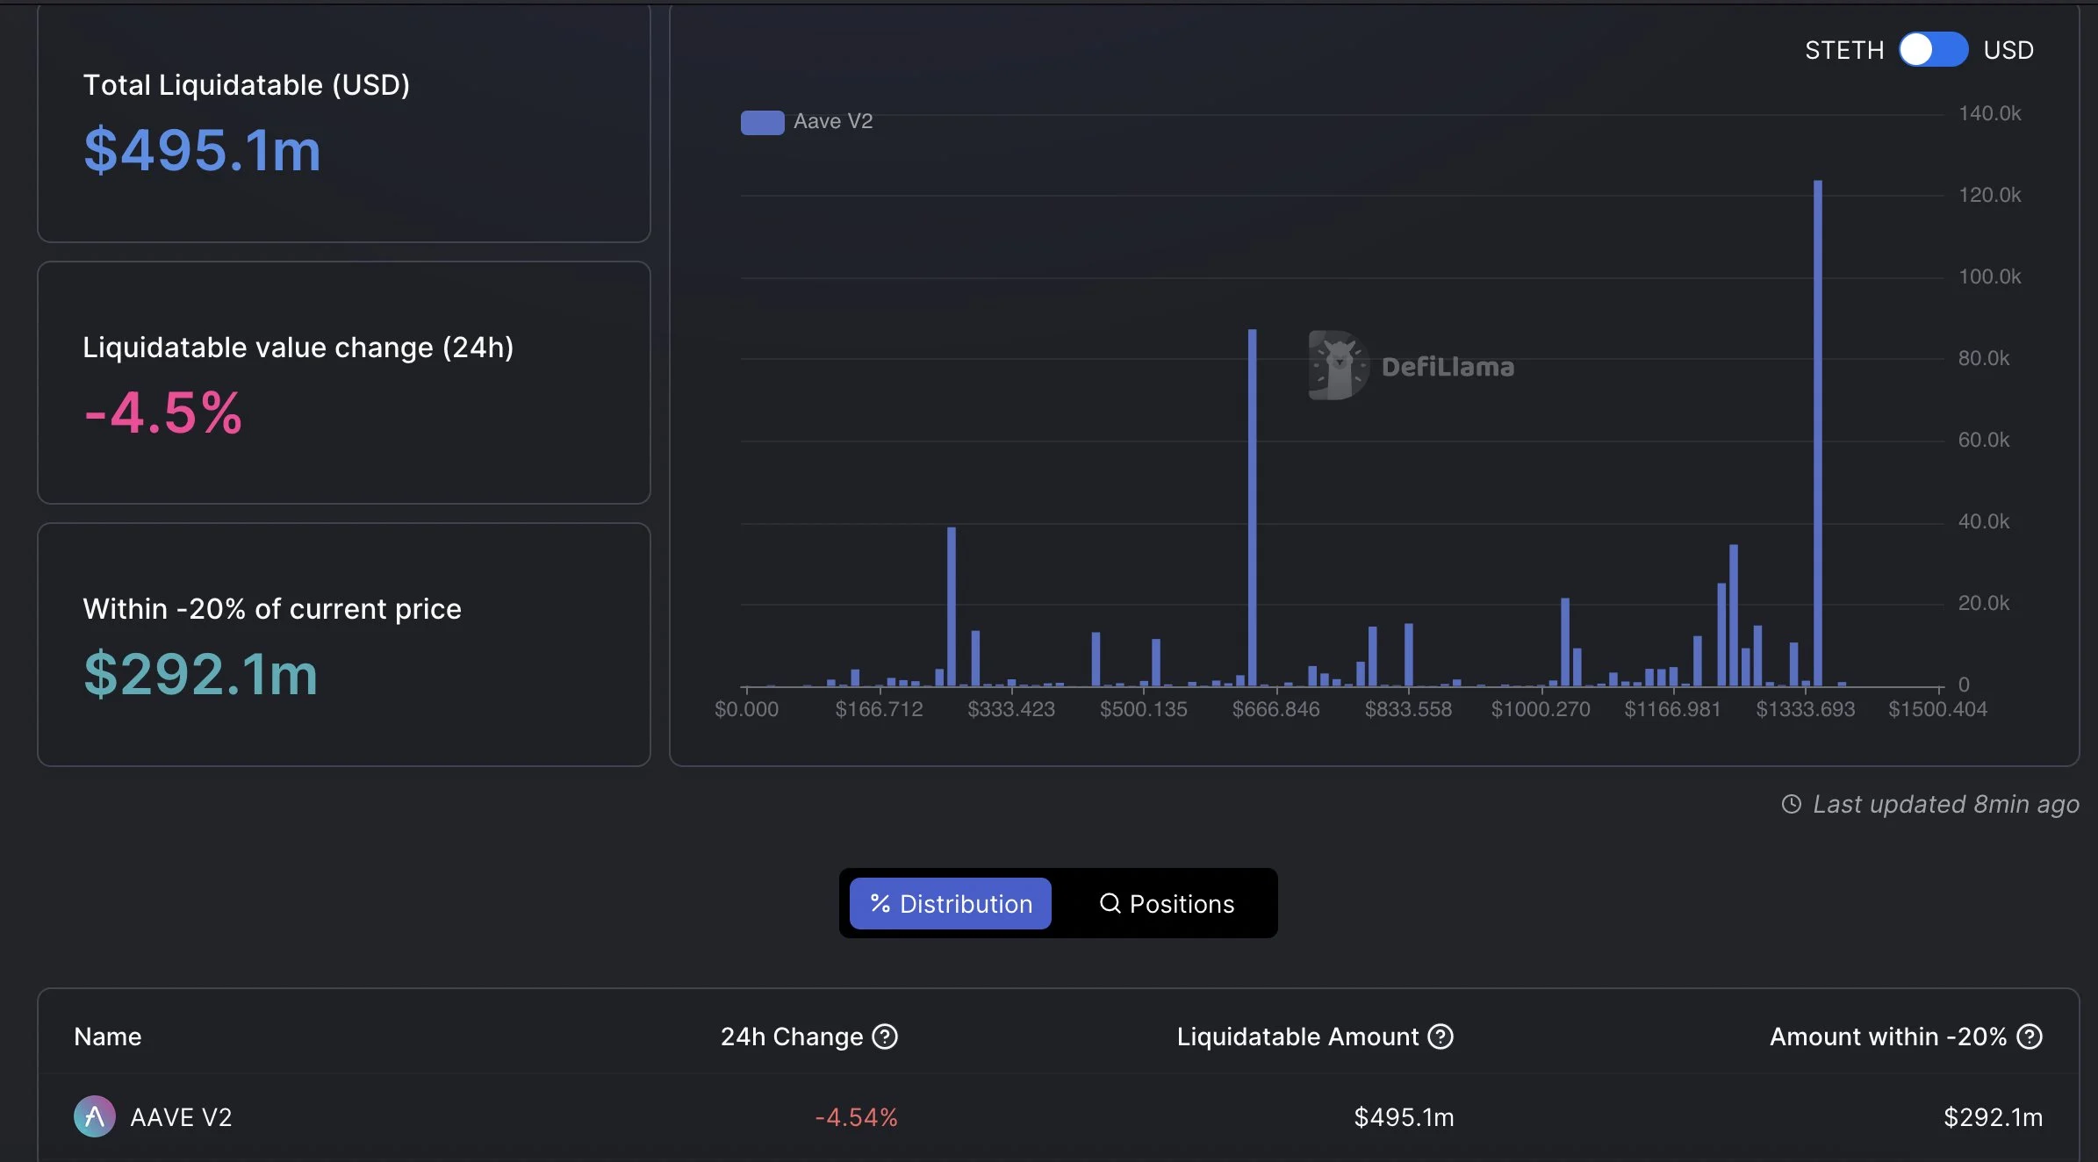Switch to the Distribution tab
Screen dimensions: 2098x1162
coord(950,903)
